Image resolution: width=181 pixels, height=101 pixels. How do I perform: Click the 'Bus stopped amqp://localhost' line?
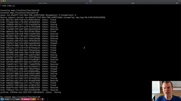[x=20, y=97]
